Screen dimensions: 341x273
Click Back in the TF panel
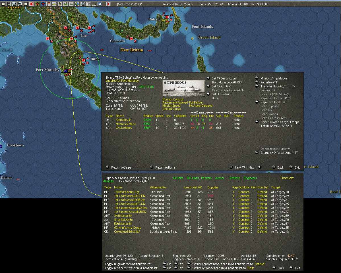tap(280, 167)
